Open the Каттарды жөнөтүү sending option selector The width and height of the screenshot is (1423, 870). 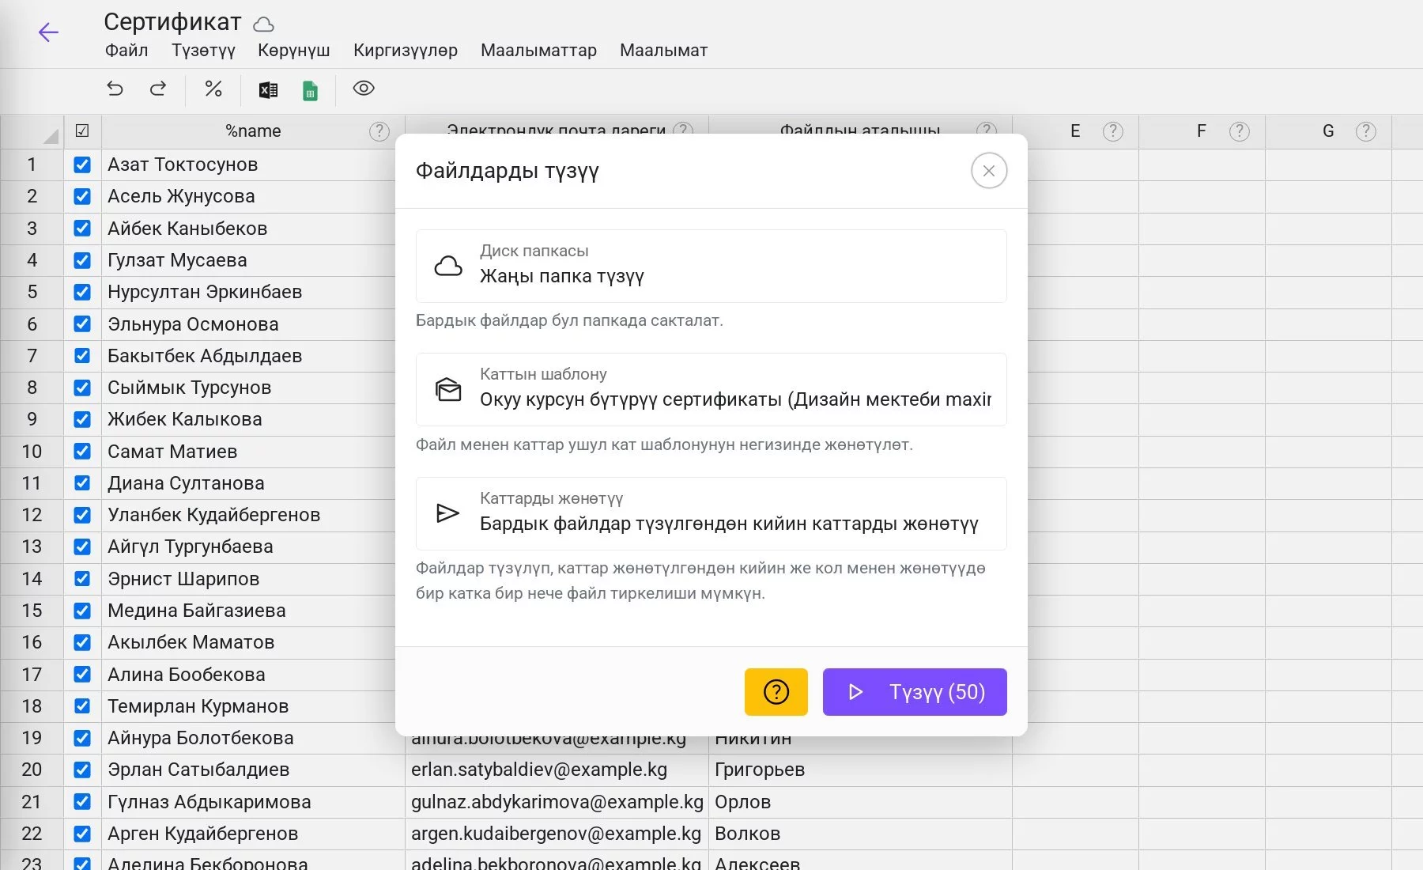coord(711,513)
